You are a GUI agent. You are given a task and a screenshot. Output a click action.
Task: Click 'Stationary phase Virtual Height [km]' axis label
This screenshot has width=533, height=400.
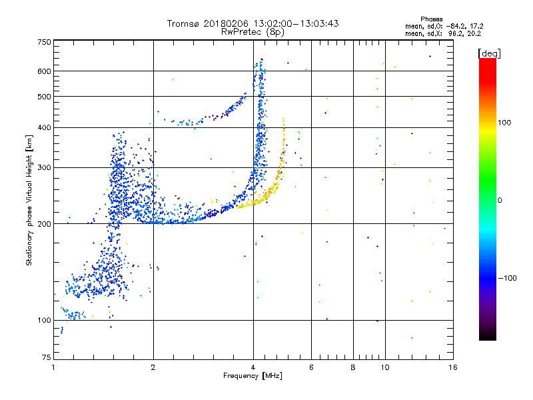pos(29,201)
